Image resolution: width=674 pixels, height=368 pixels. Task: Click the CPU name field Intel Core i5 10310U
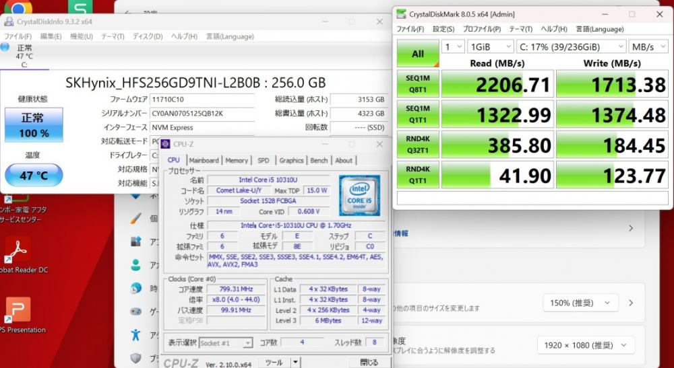[x=268, y=180]
